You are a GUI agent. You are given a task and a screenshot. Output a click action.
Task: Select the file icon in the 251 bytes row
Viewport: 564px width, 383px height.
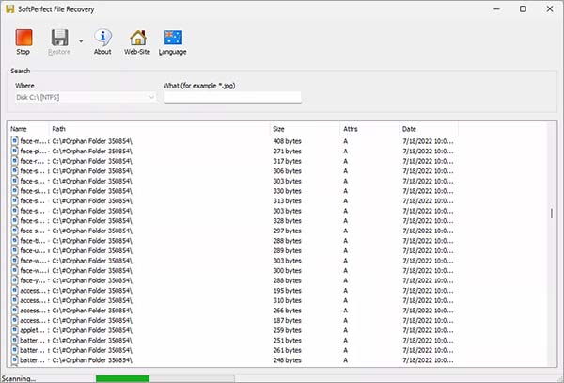(15, 340)
